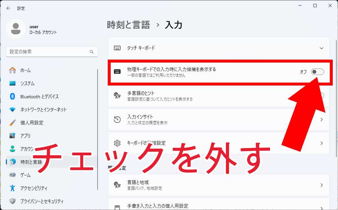Click the user profile avatar
Screen dimensions: 338x210
(x=15, y=29)
